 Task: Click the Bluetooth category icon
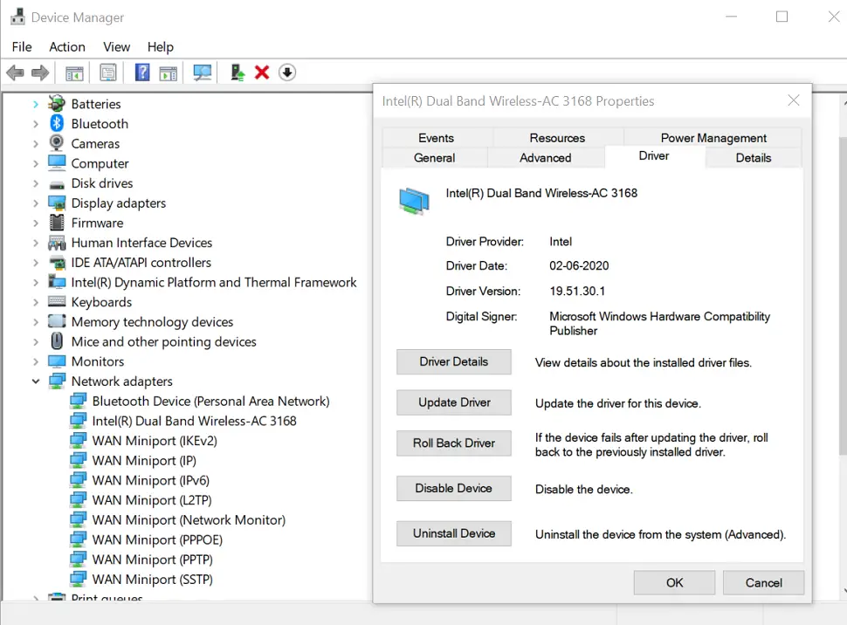click(x=57, y=123)
